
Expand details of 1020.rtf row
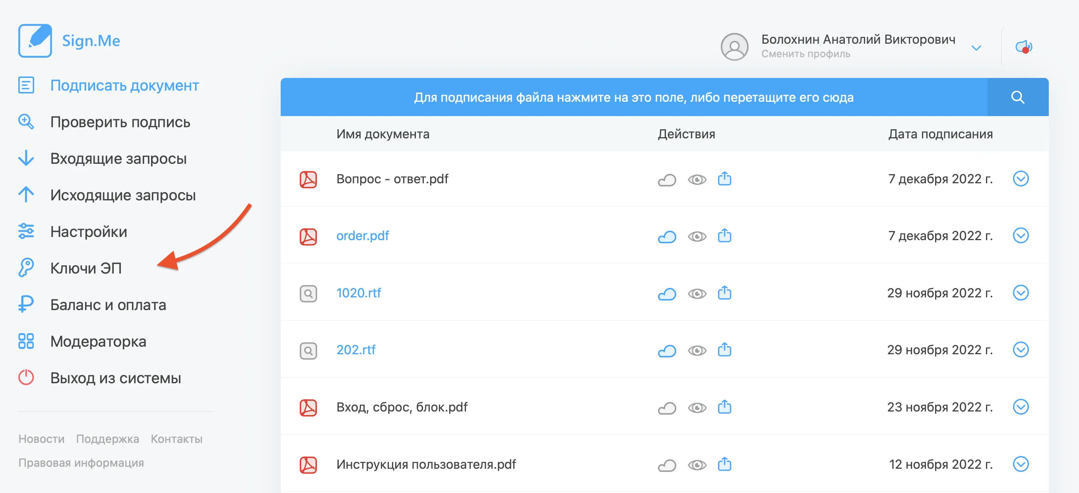pyautogui.click(x=1021, y=292)
